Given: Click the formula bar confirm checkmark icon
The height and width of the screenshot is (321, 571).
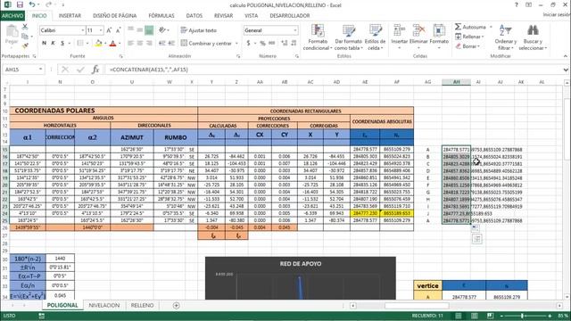Looking at the screenshot, I should (x=80, y=70).
